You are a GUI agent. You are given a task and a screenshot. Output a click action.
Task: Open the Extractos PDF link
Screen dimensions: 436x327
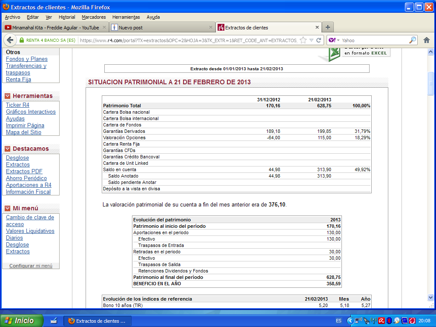tap(24, 172)
